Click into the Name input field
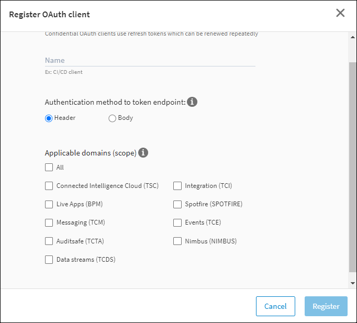The height and width of the screenshot is (323, 357). 150,60
